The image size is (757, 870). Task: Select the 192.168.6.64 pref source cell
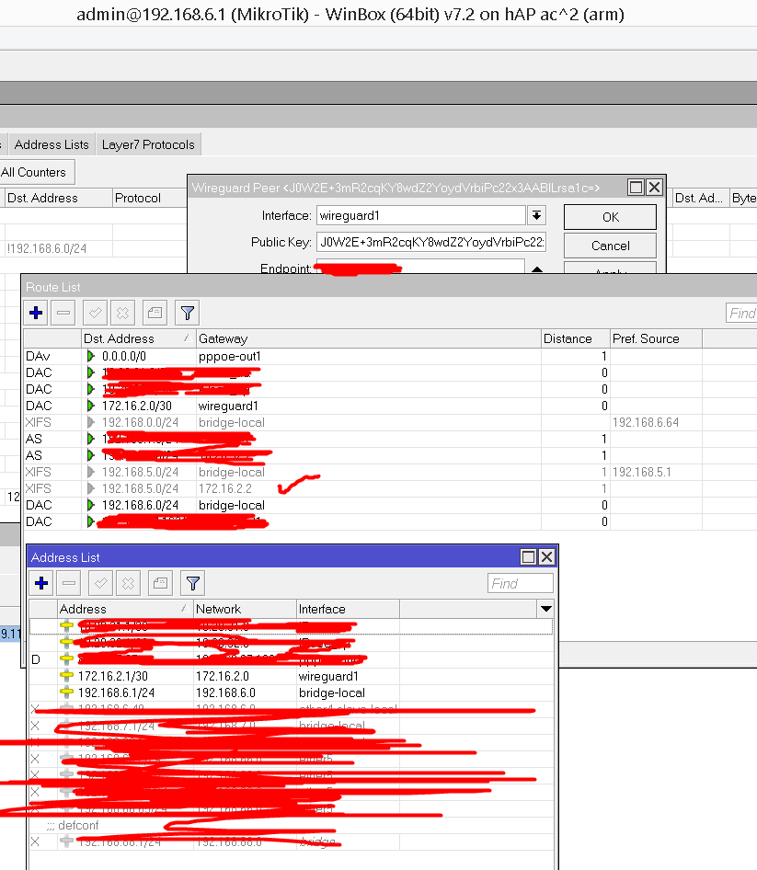(x=646, y=422)
